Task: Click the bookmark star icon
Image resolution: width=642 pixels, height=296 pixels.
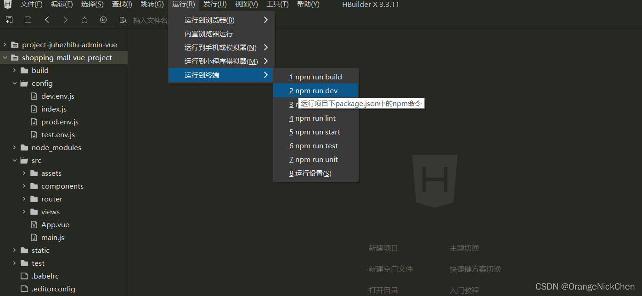Action: [84, 20]
